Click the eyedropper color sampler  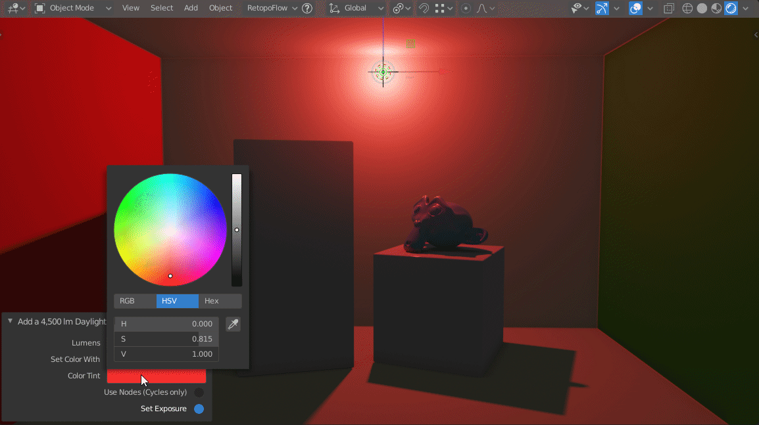[x=233, y=324]
